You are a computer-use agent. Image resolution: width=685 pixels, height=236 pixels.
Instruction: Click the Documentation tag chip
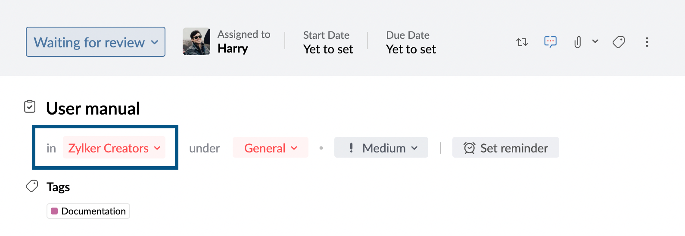tap(88, 211)
